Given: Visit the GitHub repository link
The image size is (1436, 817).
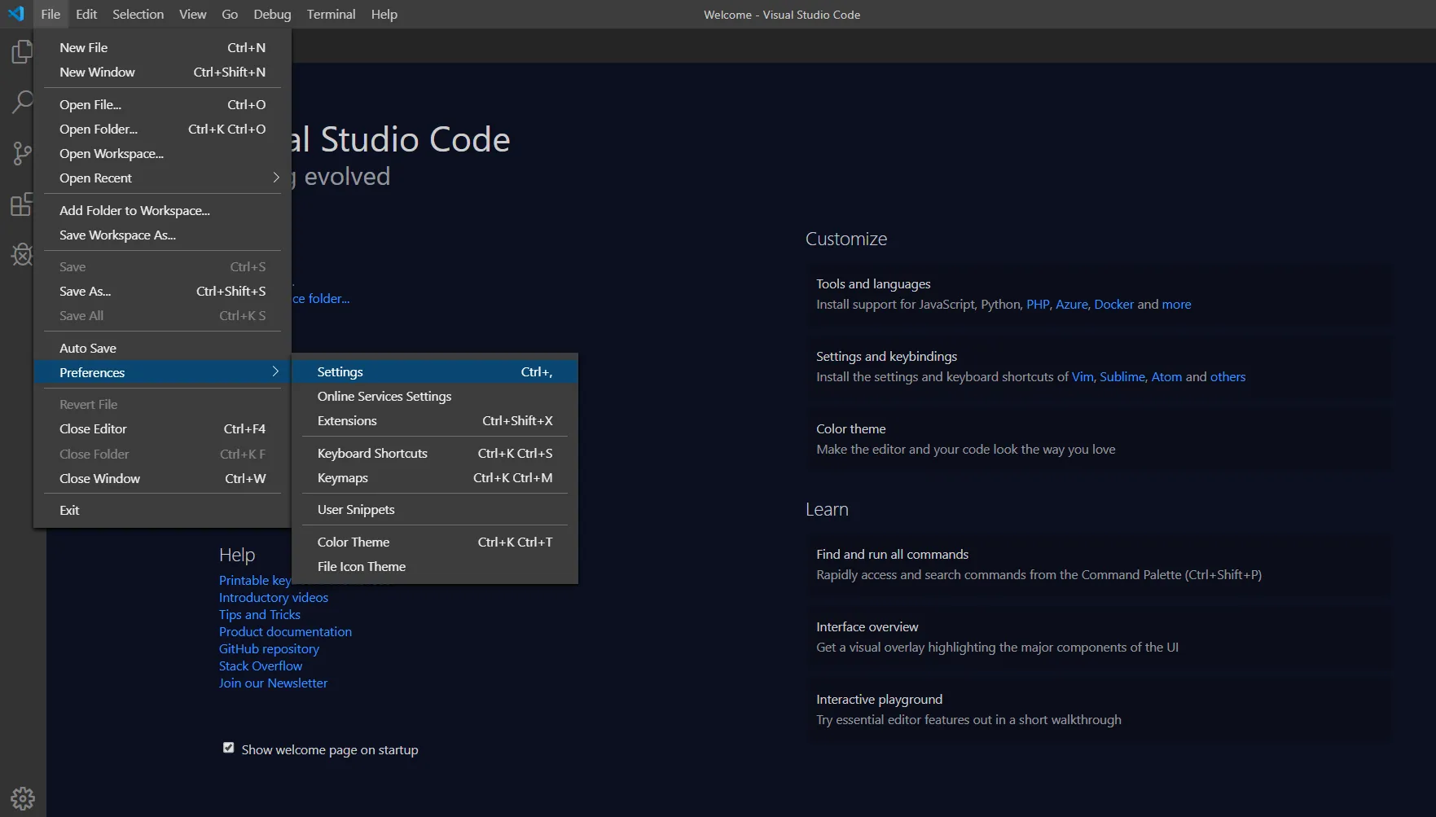Looking at the screenshot, I should [268, 648].
